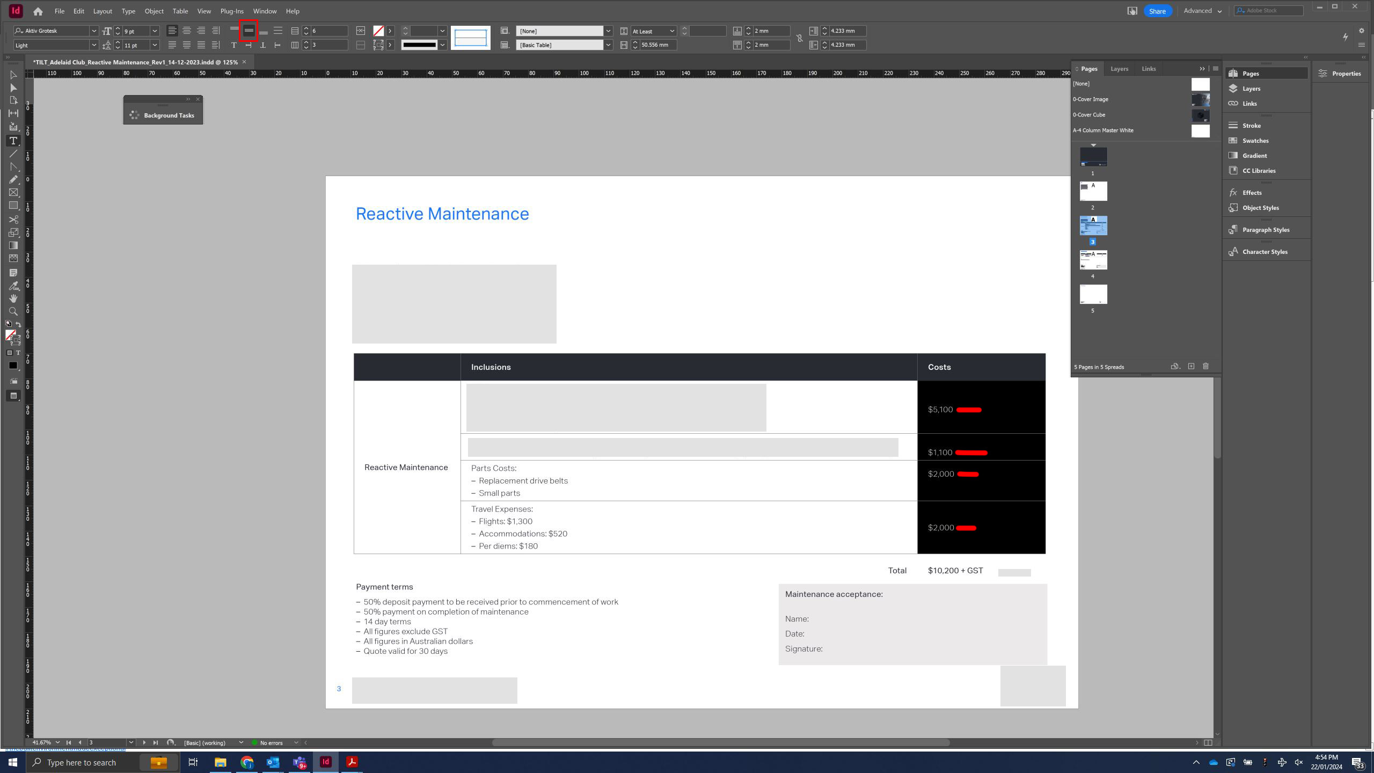
Task: Open the Basic Table style dropdown
Action: pyautogui.click(x=608, y=45)
